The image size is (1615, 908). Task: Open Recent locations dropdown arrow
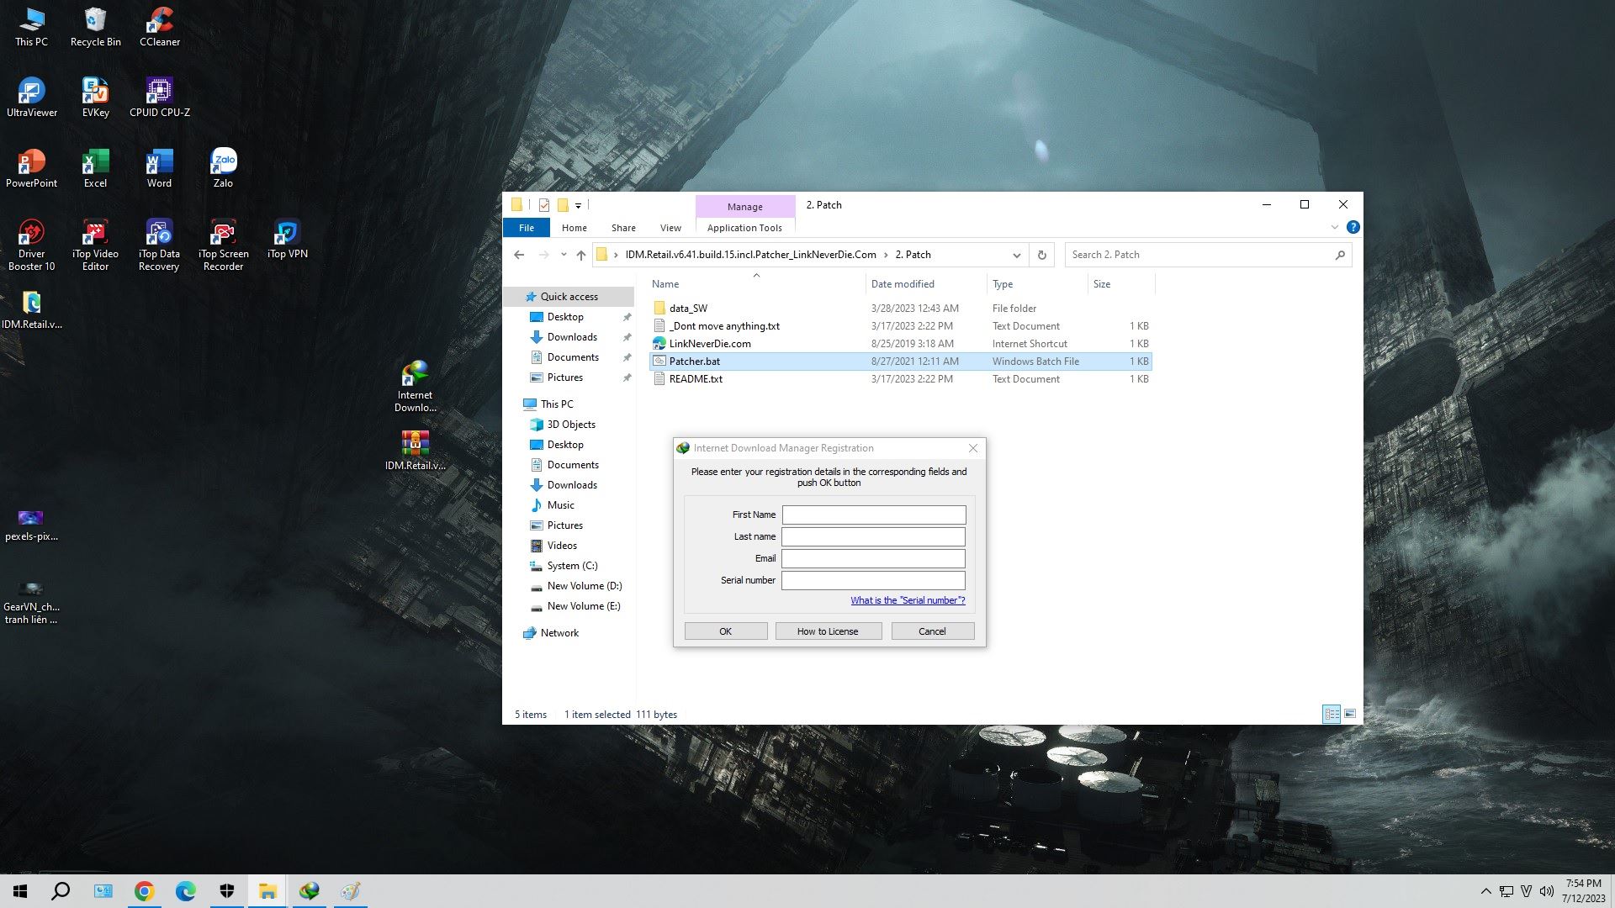pos(564,255)
